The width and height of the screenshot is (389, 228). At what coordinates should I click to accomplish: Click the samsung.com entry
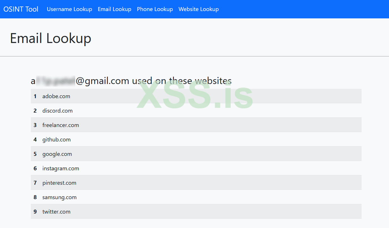tap(196, 197)
